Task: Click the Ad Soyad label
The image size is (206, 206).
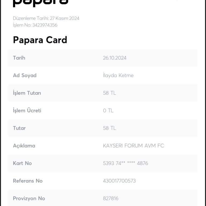Action: pyautogui.click(x=25, y=75)
